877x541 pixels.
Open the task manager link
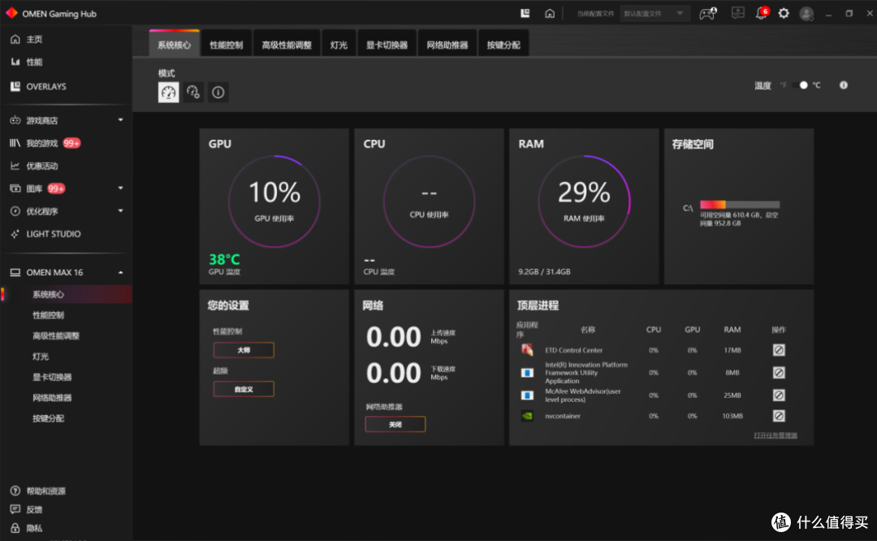pos(775,435)
